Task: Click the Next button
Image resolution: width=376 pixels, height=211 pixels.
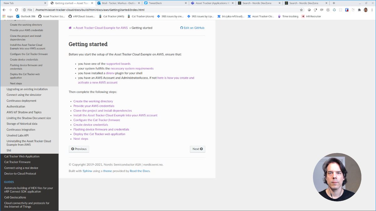Action: pyautogui.click(x=197, y=149)
